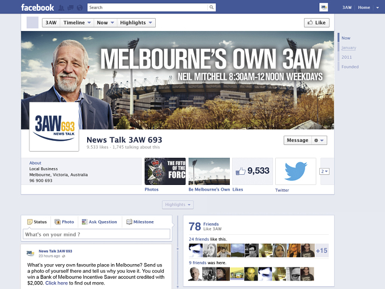Jump to Now in the timeline
The width and height of the screenshot is (385, 289).
click(x=346, y=38)
